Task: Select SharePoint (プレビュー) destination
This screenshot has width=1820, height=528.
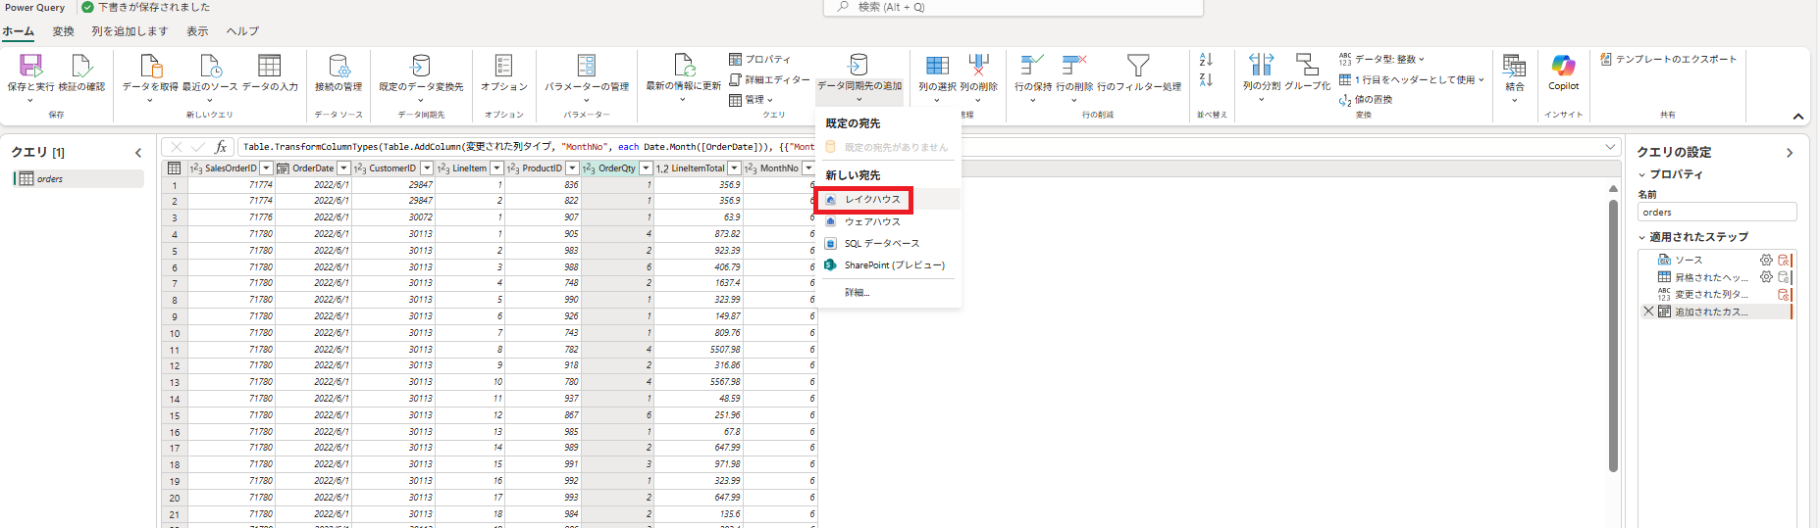Action: coord(888,265)
